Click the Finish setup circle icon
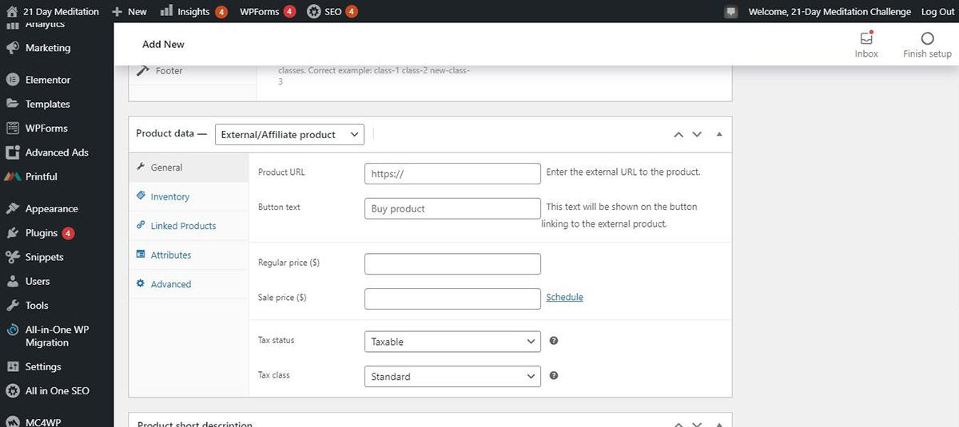 pyautogui.click(x=927, y=39)
